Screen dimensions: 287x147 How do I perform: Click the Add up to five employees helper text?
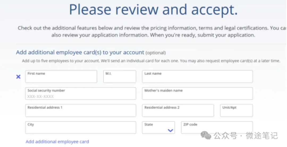tap(151, 61)
